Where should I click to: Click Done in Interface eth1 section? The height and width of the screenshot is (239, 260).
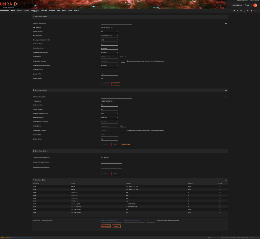click(116, 144)
